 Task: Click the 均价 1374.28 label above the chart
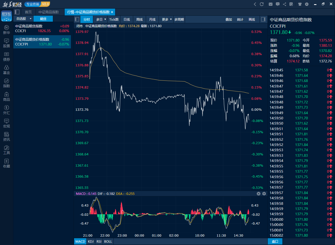click(129, 26)
